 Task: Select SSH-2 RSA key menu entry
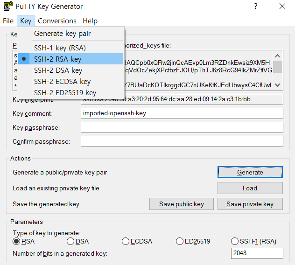point(71,59)
